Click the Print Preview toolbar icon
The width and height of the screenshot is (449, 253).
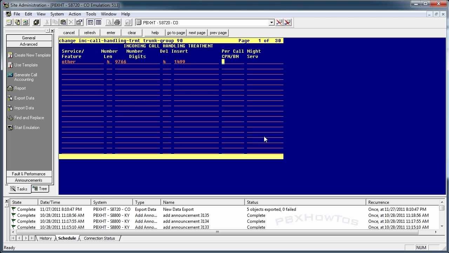click(x=109, y=22)
